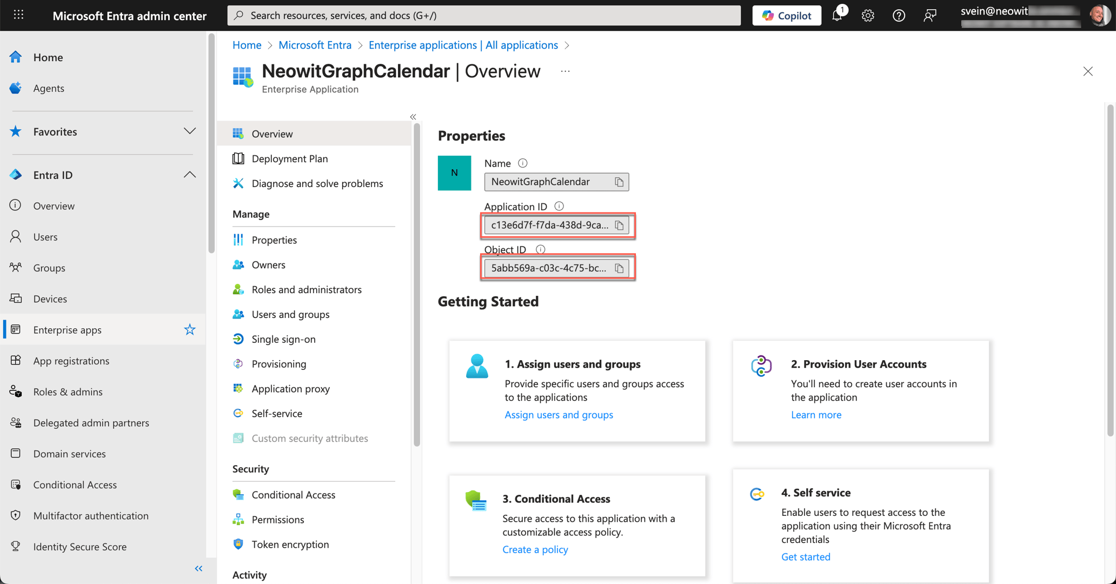Open notifications bell showing one alert
Viewport: 1116px width, 584px height.
[x=837, y=15]
